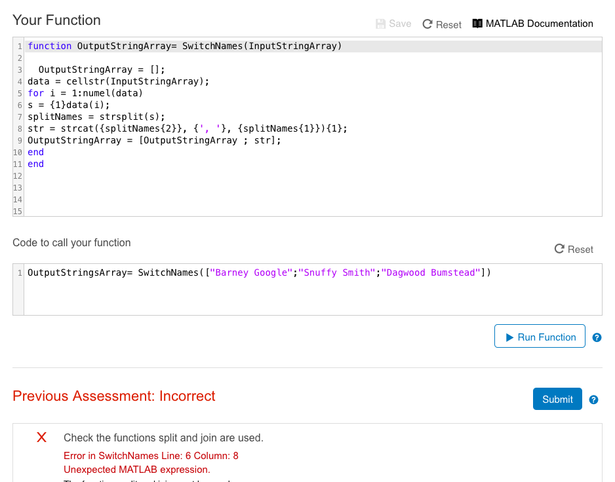Click the play triangle on Run Function
This screenshot has height=482, width=615.
tap(511, 337)
